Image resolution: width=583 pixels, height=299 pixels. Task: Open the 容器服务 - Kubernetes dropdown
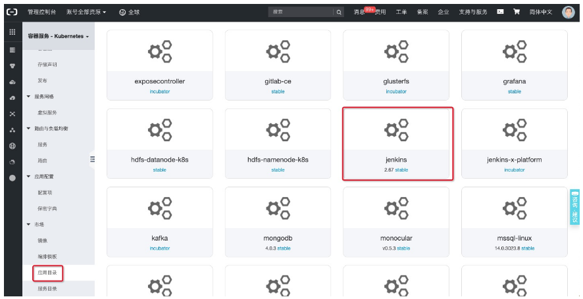59,36
